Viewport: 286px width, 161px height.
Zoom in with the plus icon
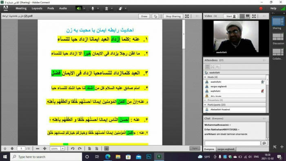[45, 149]
